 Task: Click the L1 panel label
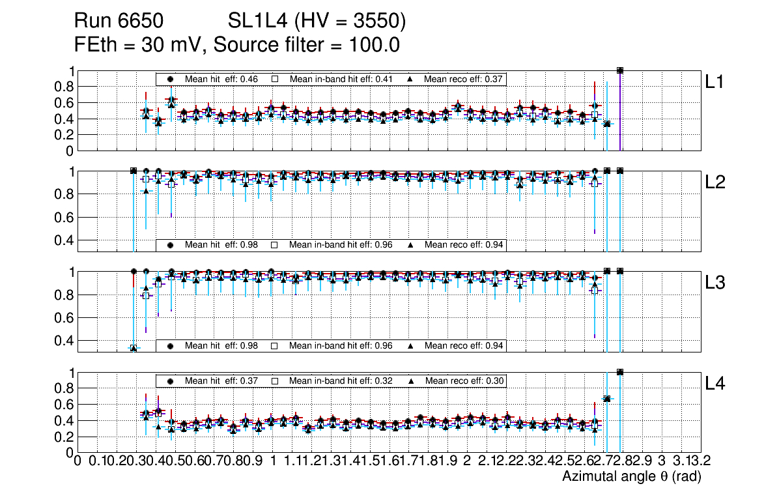(715, 81)
